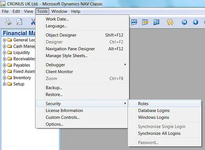This screenshot has width=205, height=150.
Task: Click the Security menu entry
Action: coord(82,104)
